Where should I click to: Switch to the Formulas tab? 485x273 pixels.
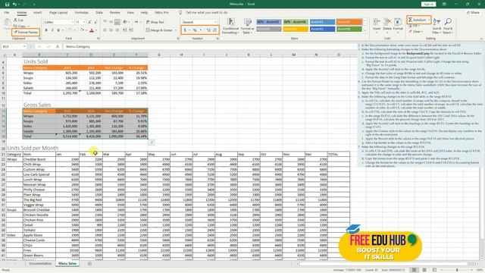click(x=81, y=12)
